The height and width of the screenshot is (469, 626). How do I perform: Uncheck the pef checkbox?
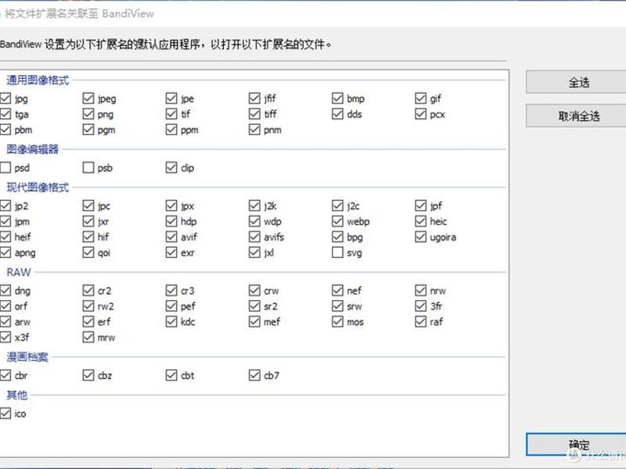click(x=171, y=306)
